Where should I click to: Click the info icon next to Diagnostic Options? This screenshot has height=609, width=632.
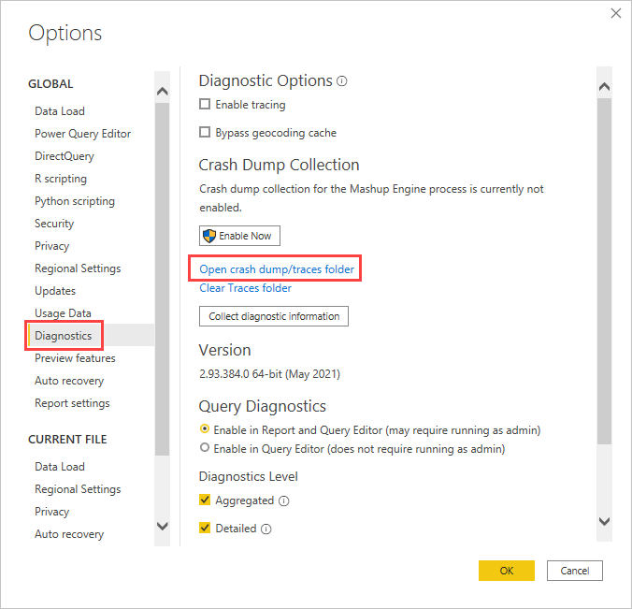click(342, 81)
